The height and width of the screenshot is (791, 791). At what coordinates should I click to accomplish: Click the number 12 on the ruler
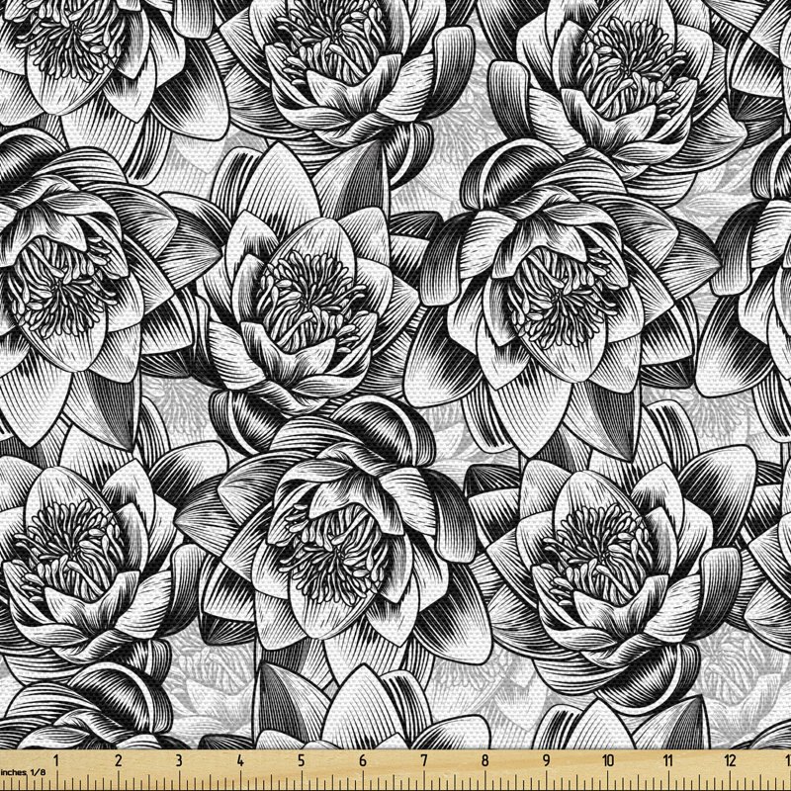[730, 760]
